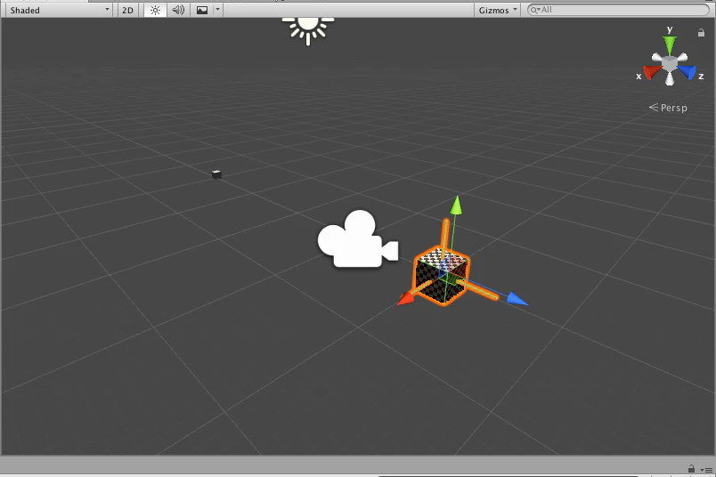Open the Gizmos dropdown menu
The width and height of the screenshot is (716, 477).
[498, 10]
